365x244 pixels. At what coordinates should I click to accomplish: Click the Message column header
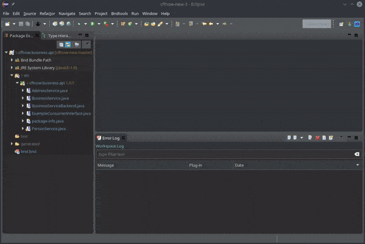[x=142, y=165]
